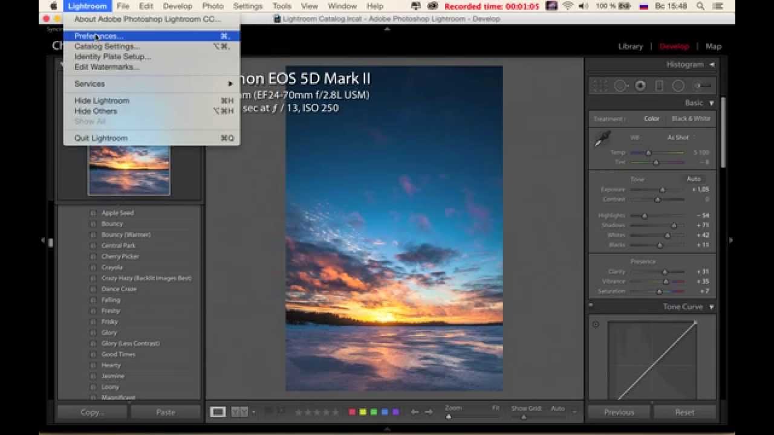Screen dimensions: 774x435
Task: Click the first star rating in the toolbar
Action: (x=298, y=412)
